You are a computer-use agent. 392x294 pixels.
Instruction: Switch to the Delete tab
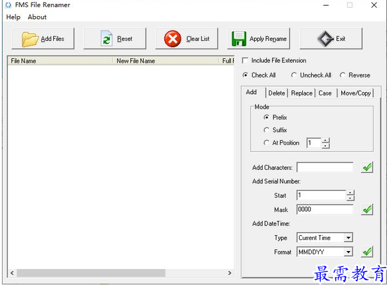(277, 93)
